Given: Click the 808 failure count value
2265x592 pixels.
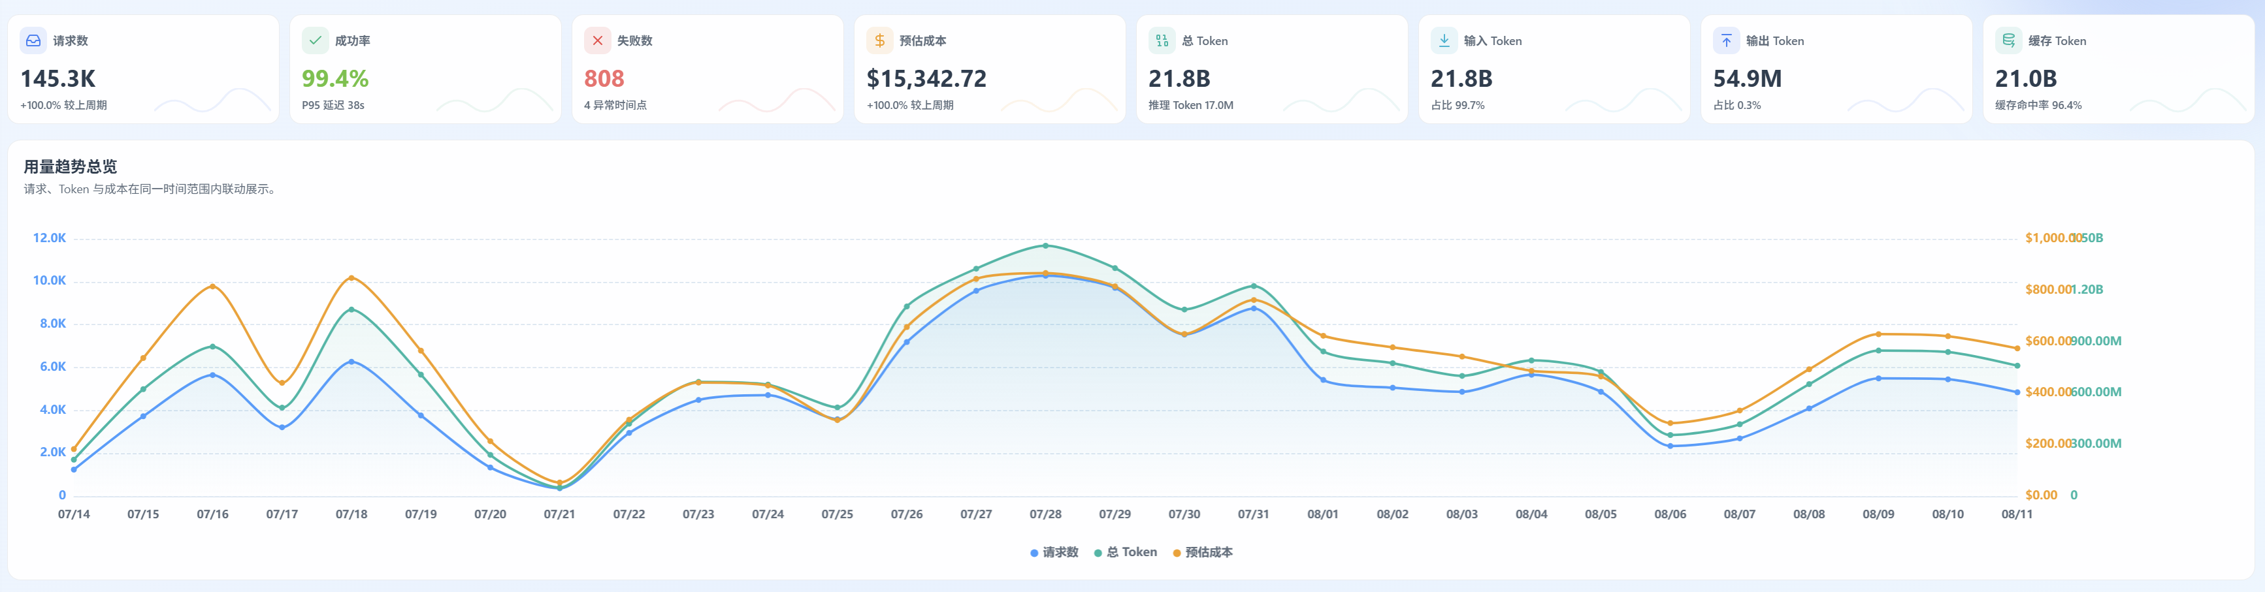Looking at the screenshot, I should point(604,79).
